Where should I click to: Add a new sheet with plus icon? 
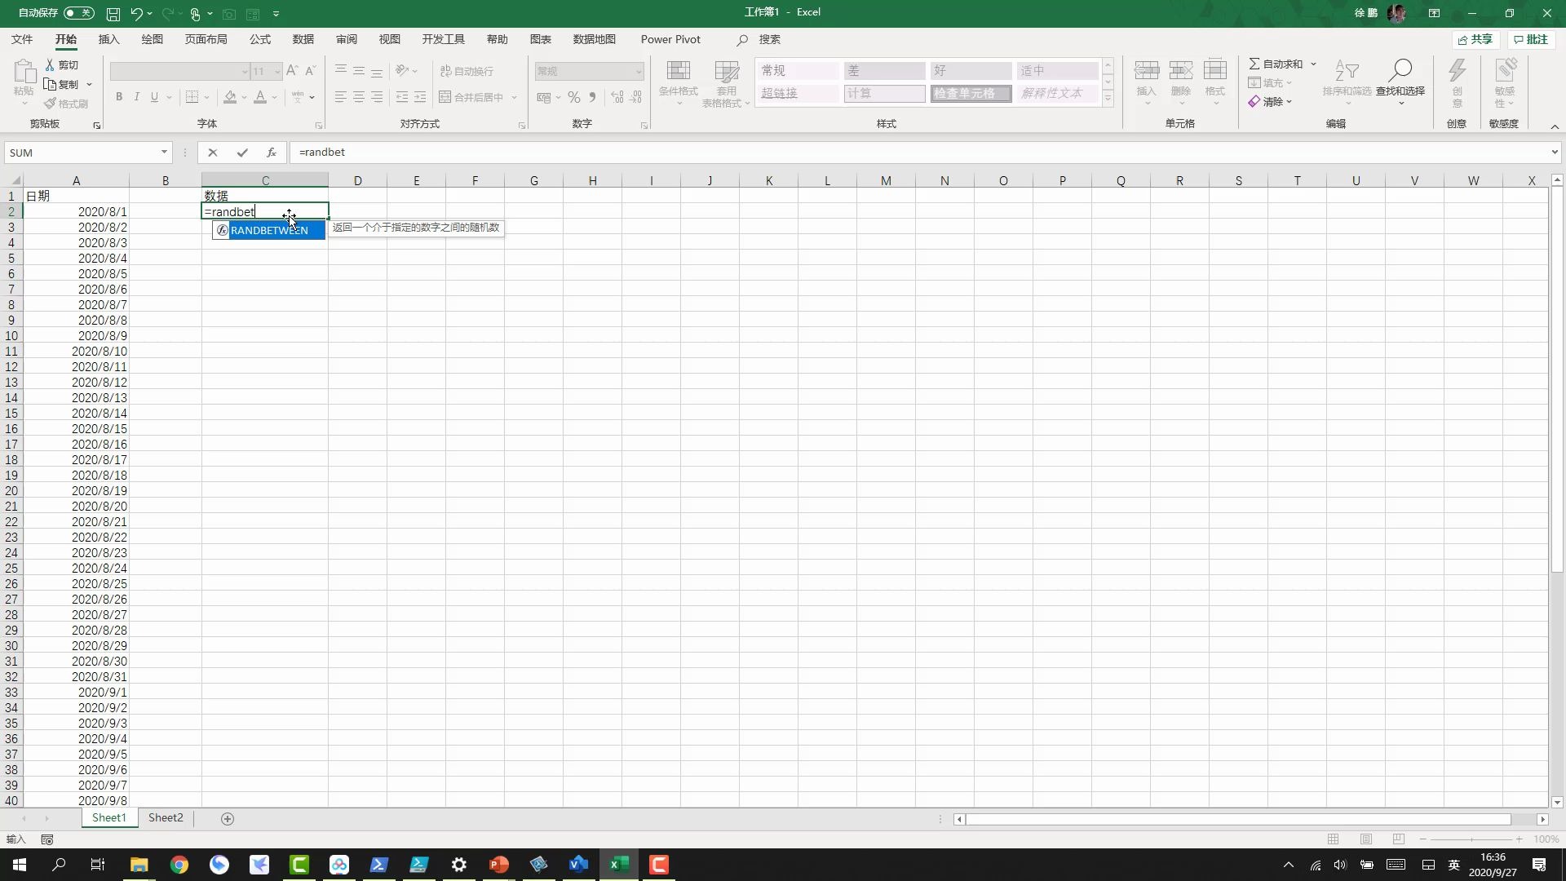(x=228, y=818)
